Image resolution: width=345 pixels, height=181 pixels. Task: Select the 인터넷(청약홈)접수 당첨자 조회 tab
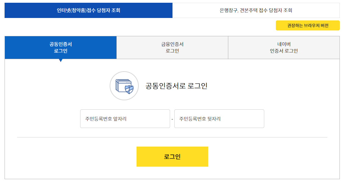click(88, 10)
